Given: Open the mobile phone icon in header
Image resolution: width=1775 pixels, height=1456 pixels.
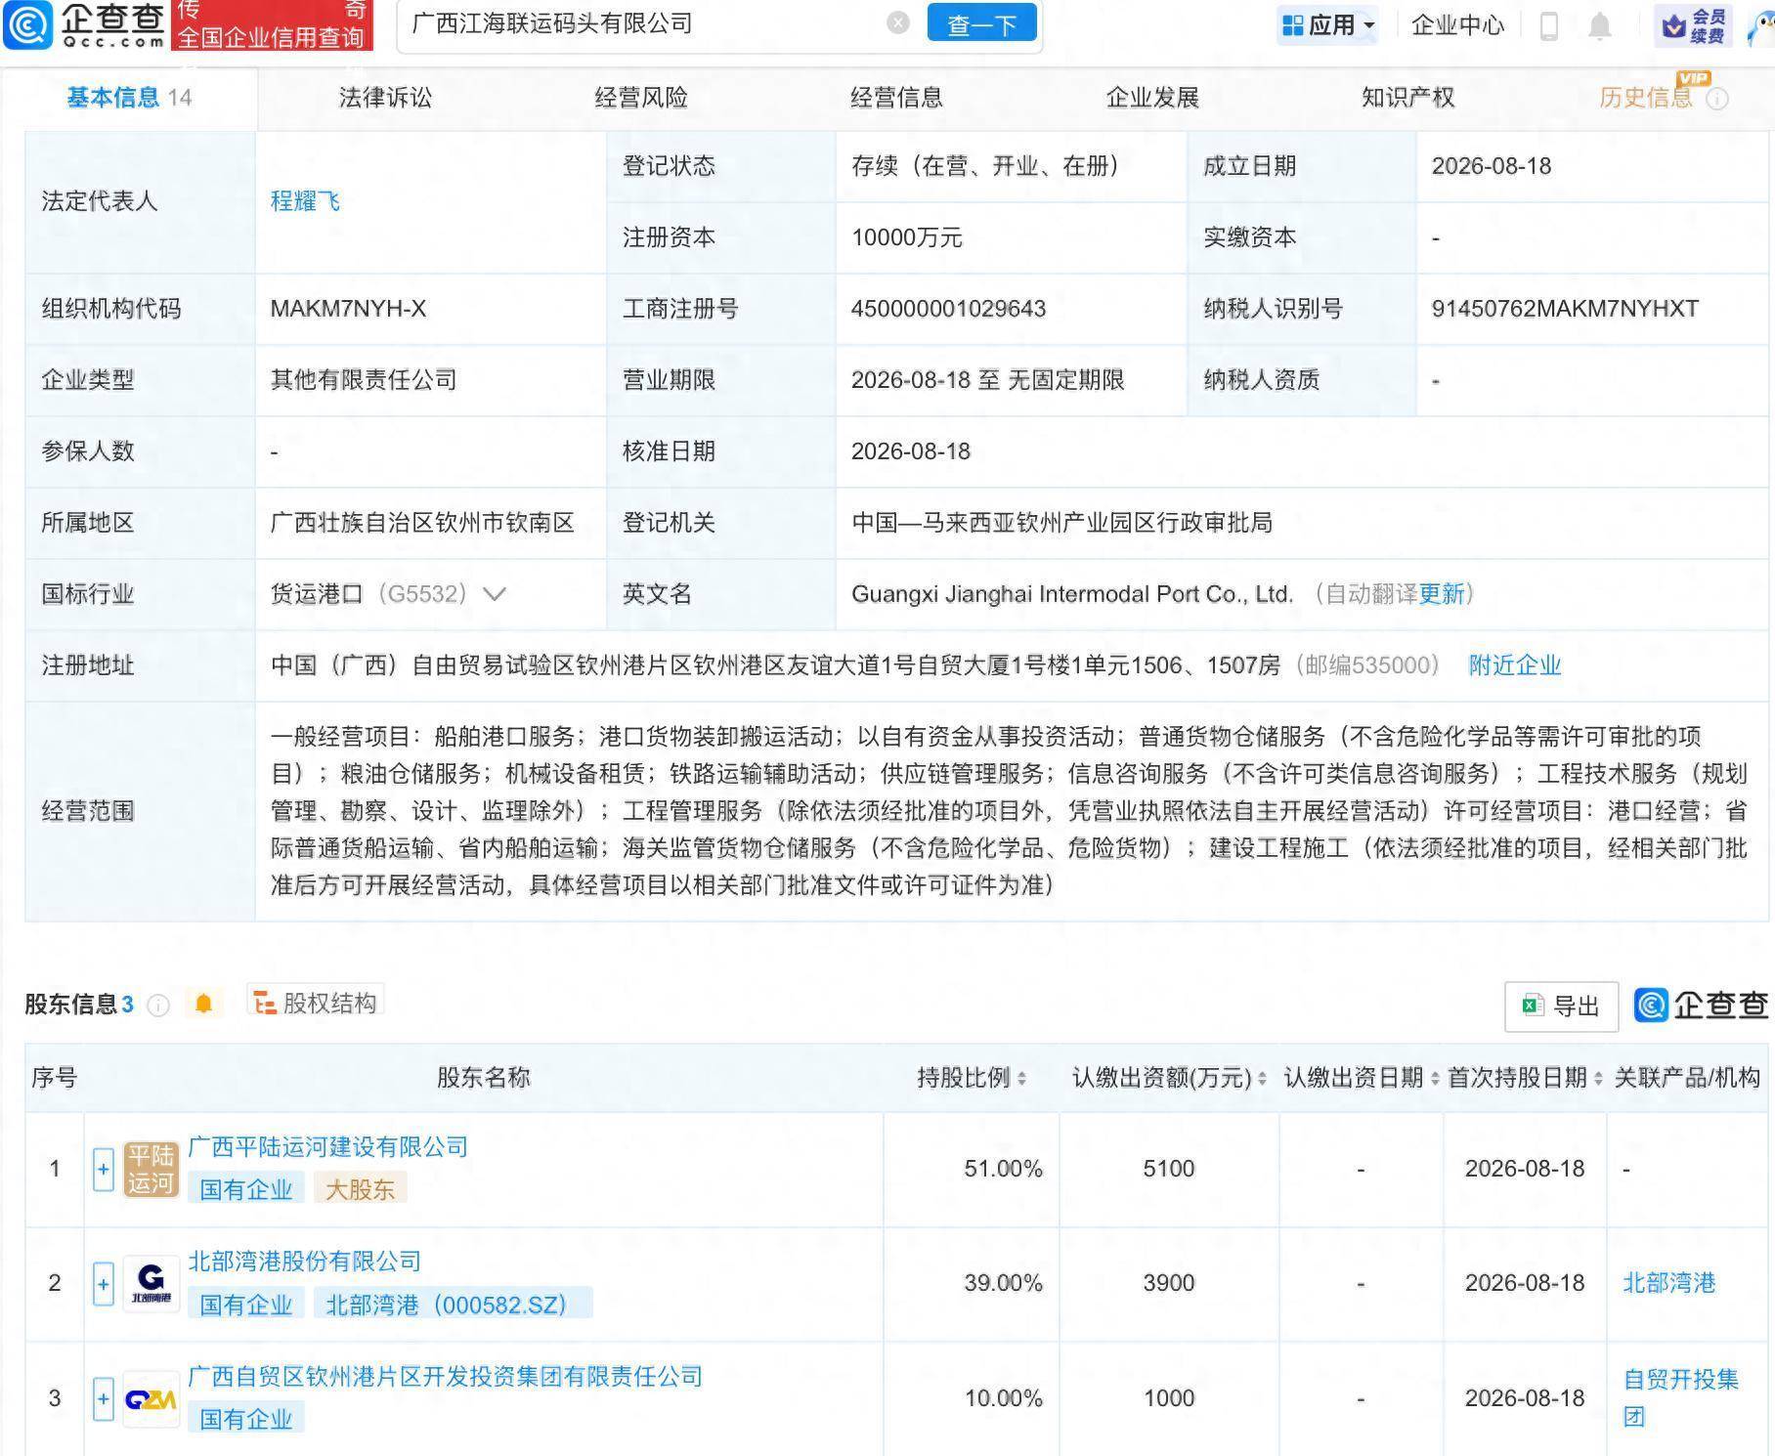Looking at the screenshot, I should [1548, 25].
